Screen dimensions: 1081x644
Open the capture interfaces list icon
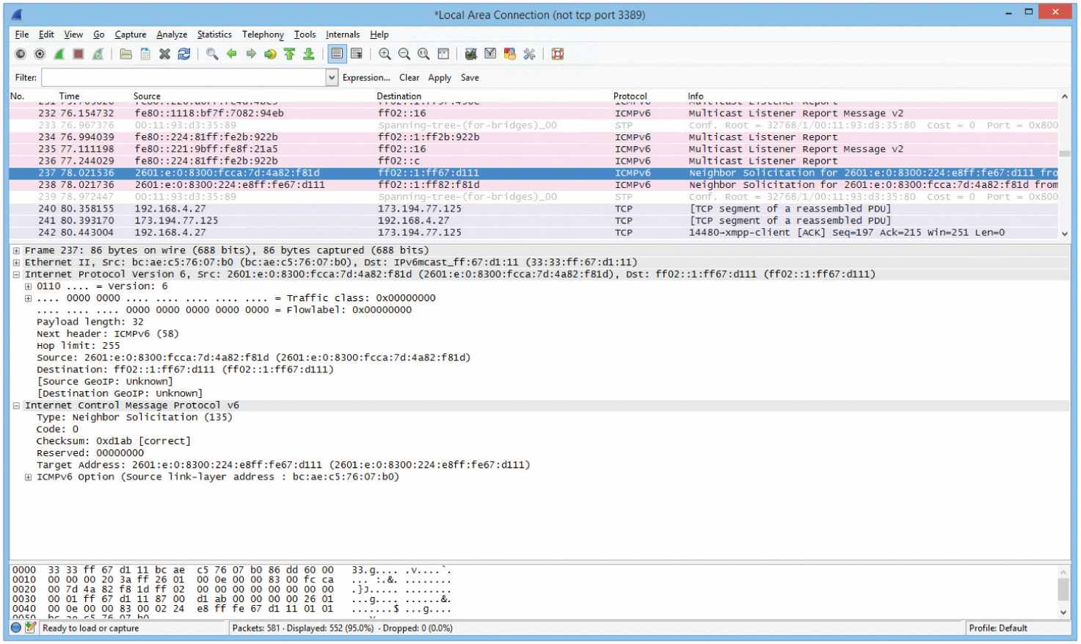point(21,54)
